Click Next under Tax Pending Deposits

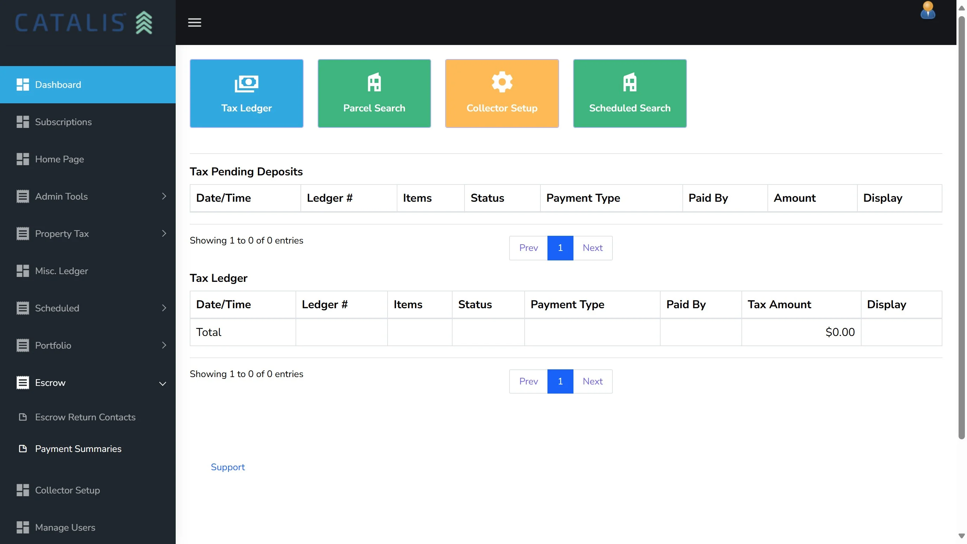pyautogui.click(x=592, y=247)
